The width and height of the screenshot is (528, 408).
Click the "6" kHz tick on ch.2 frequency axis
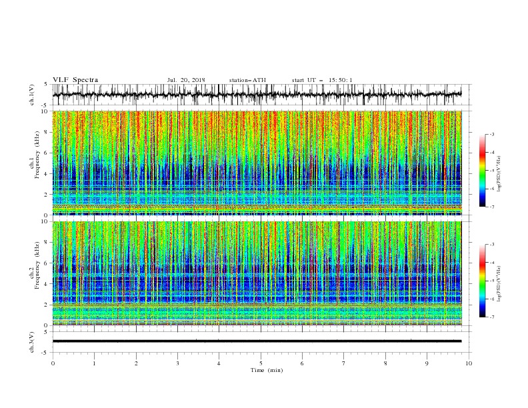47,263
